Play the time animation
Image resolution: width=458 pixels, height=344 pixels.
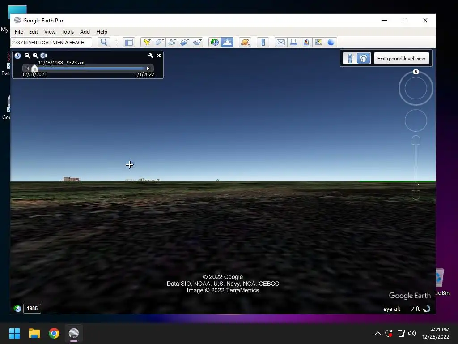(x=44, y=56)
